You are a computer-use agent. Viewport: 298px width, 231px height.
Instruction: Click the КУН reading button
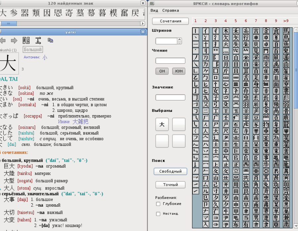point(179,71)
